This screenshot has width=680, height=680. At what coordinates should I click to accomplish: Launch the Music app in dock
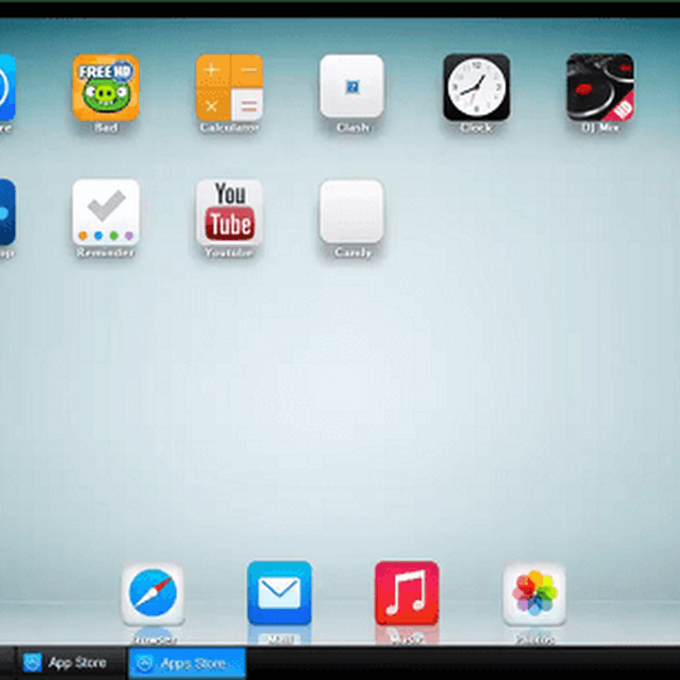coord(407,593)
